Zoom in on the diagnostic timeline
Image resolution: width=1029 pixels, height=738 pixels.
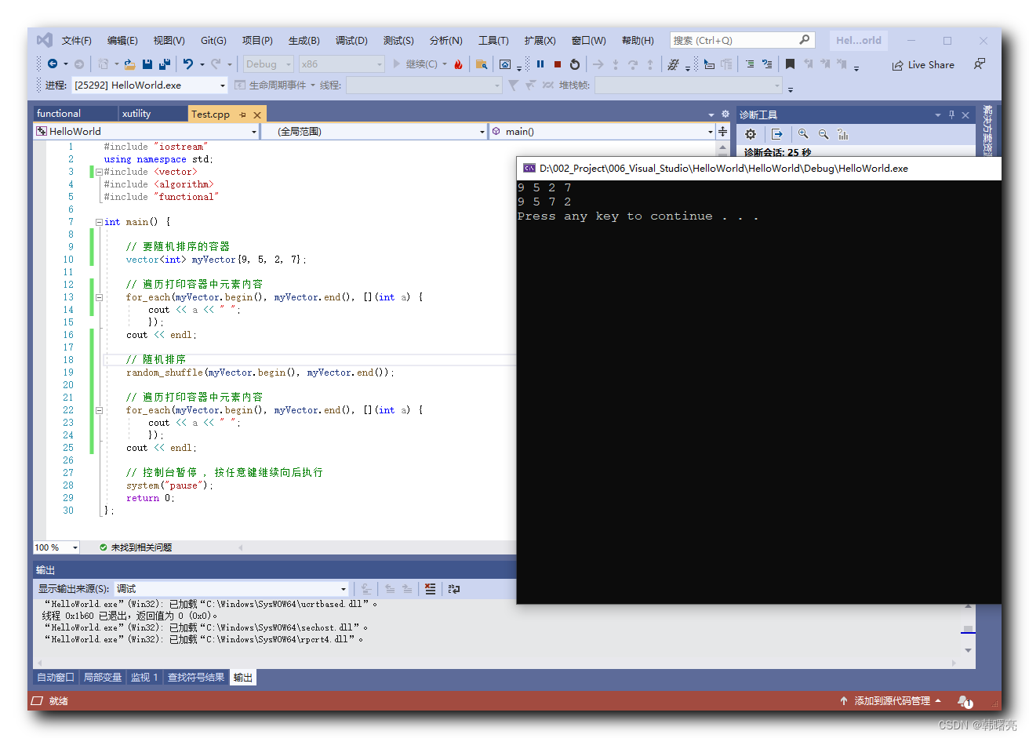pos(803,134)
